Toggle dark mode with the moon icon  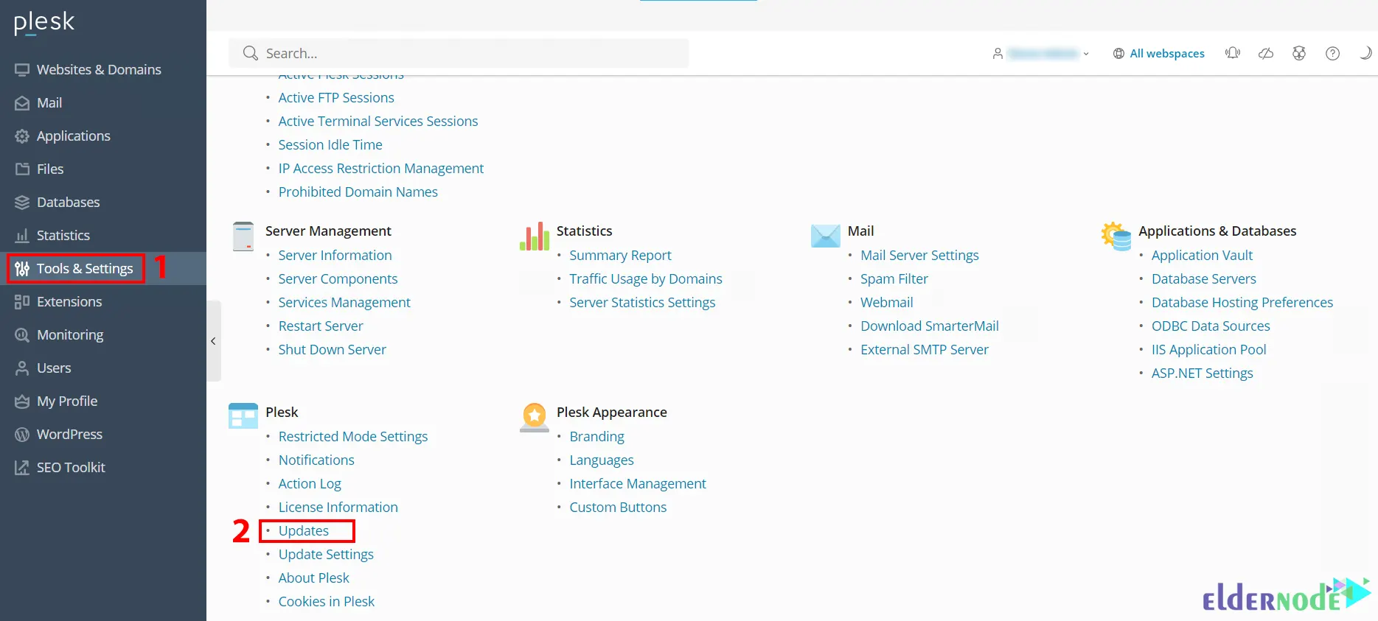(1365, 53)
